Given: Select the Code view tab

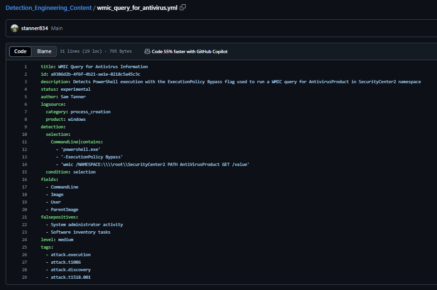Looking at the screenshot, I should [x=20, y=51].
